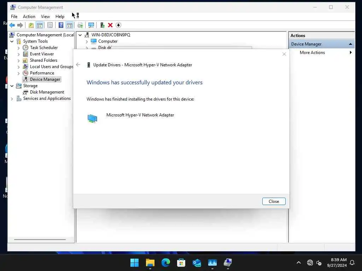Click the Scan for hardware changes monitor icon

[x=91, y=25]
